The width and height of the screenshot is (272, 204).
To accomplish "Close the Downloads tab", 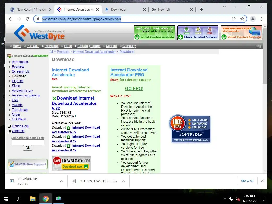I will coord(144,10).
